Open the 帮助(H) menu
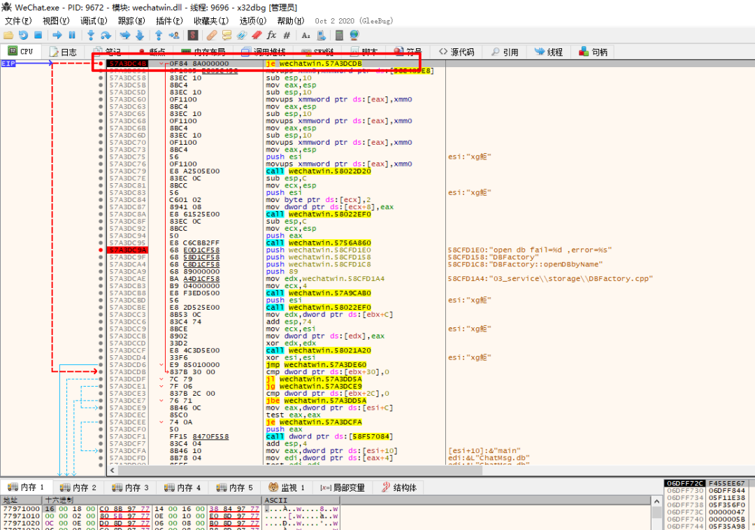Viewport: 755px width, 530px height. (x=291, y=21)
